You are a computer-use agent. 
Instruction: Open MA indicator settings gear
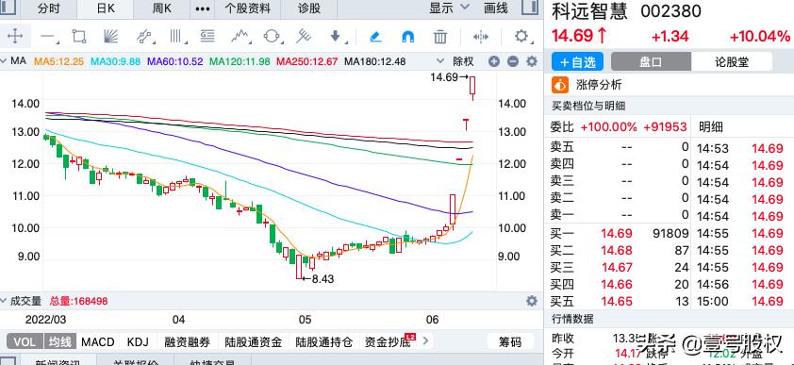coord(531,61)
